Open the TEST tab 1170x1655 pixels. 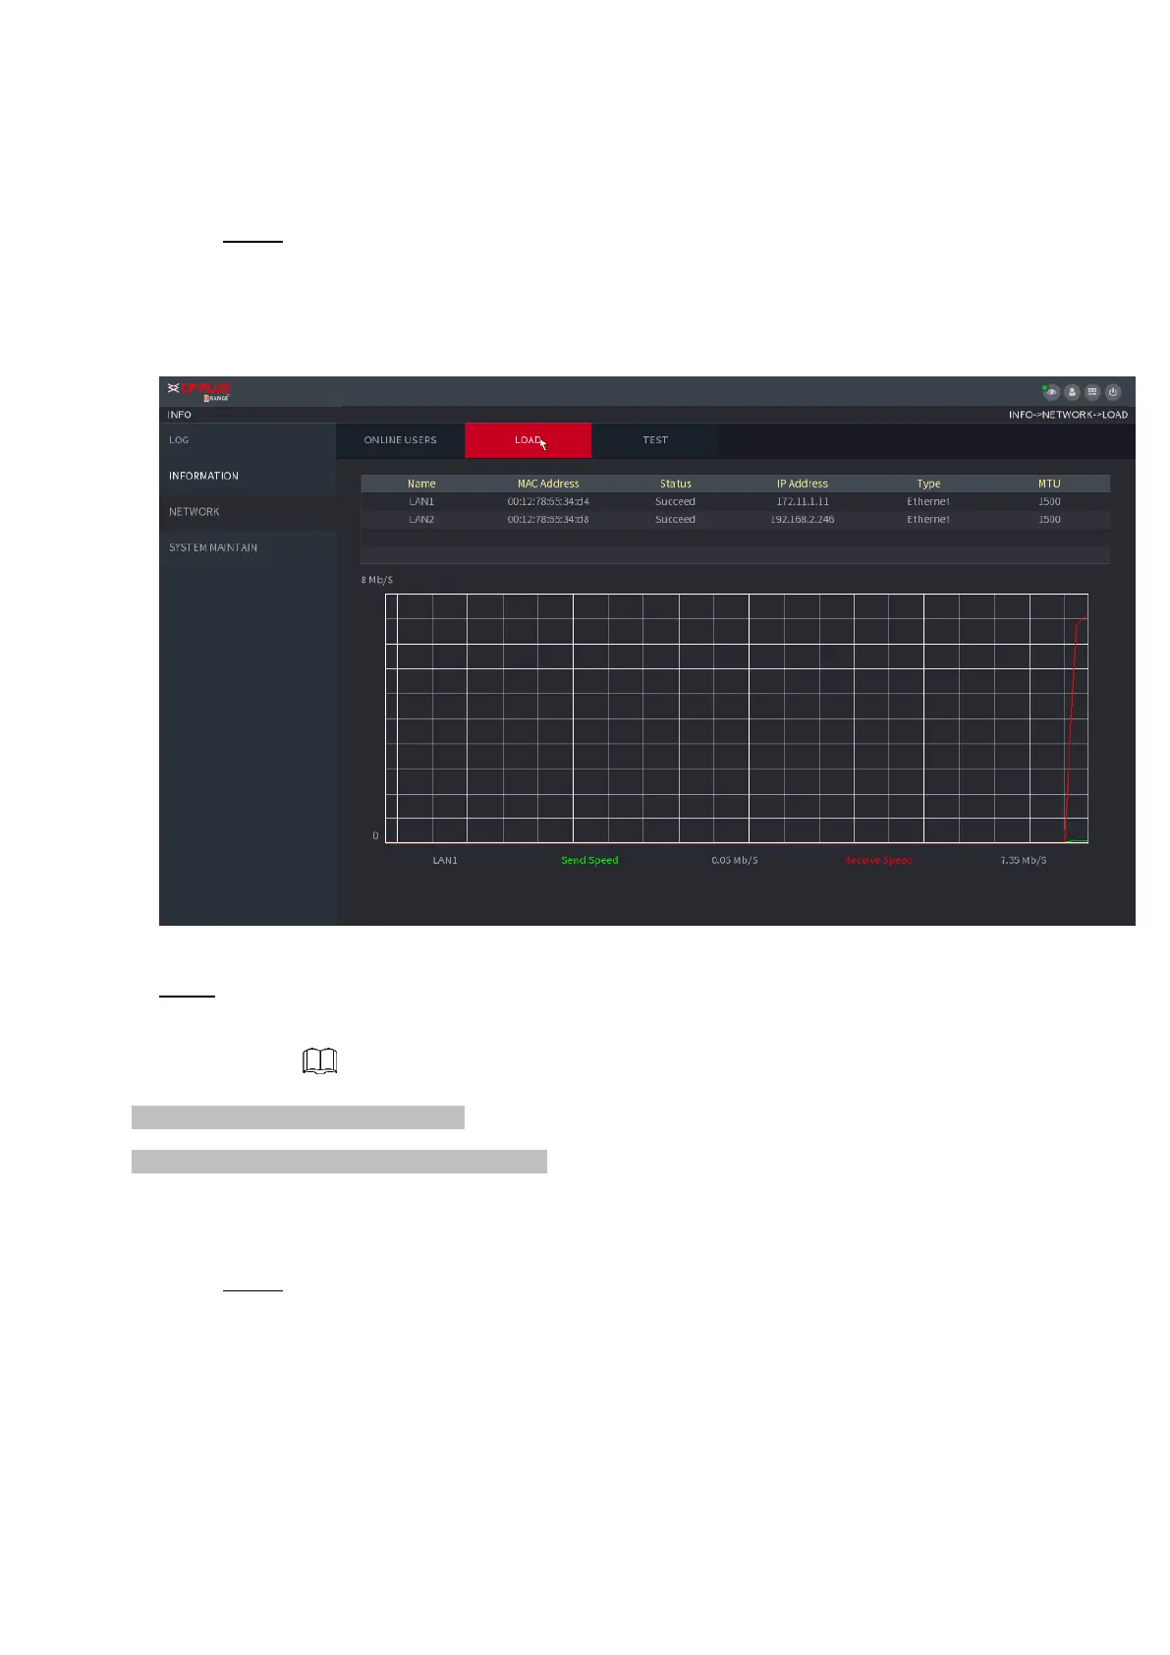pyautogui.click(x=655, y=440)
